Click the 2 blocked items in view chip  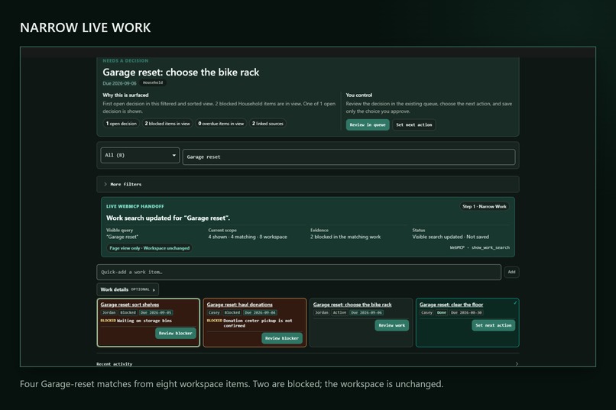pos(167,124)
